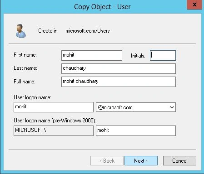Close the Copy Object - User dialog
The width and height of the screenshot is (204, 174).
pos(194,5)
